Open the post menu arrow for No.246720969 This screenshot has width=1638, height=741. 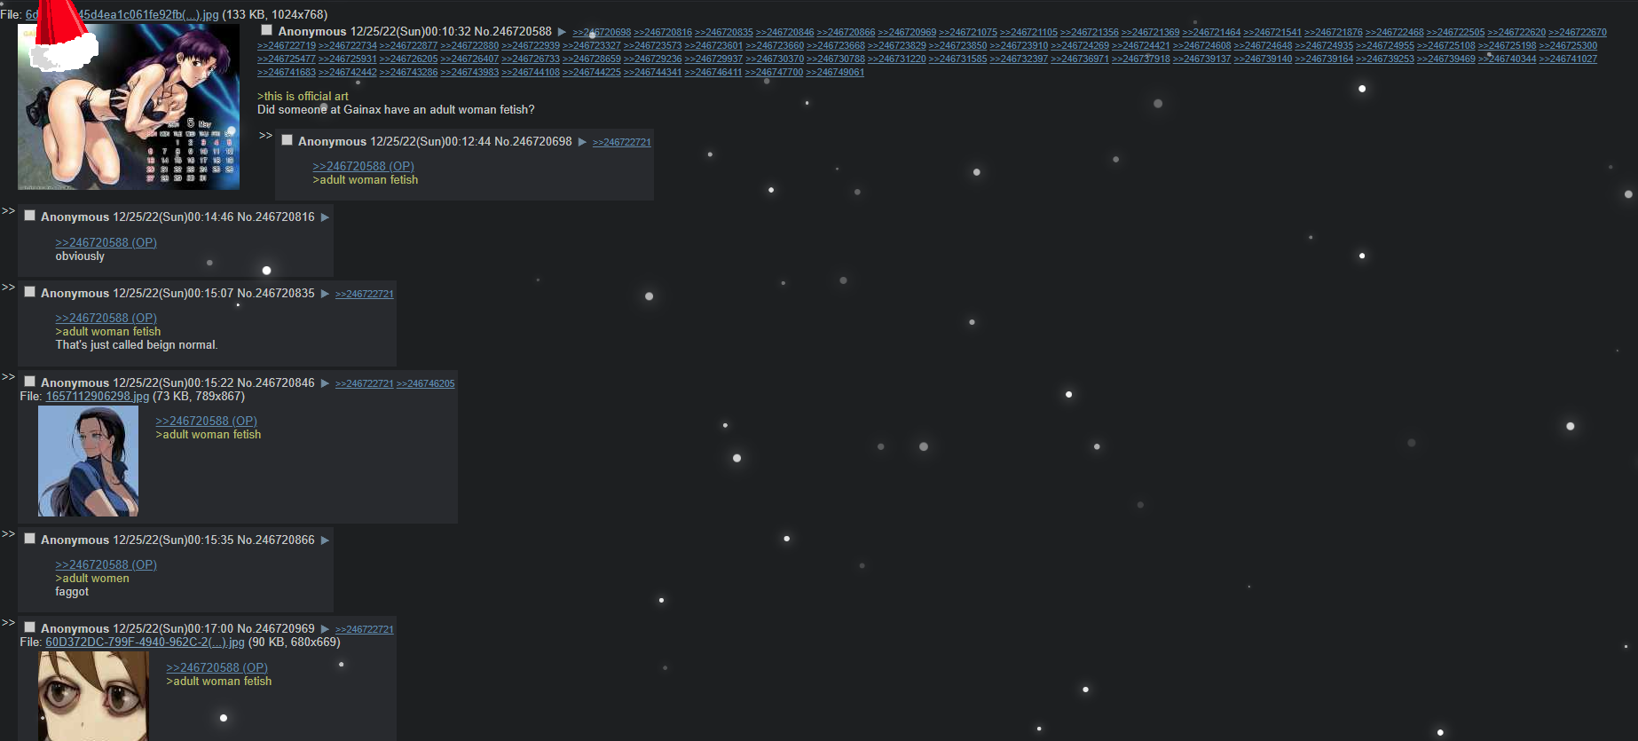click(325, 629)
